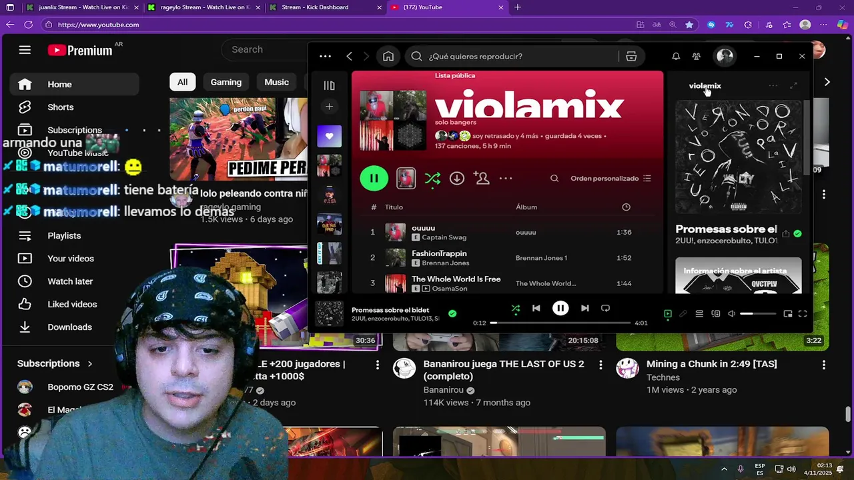Viewport: 854px width, 480px height.
Task: Sort playlist by duration clock column
Action: [626, 207]
